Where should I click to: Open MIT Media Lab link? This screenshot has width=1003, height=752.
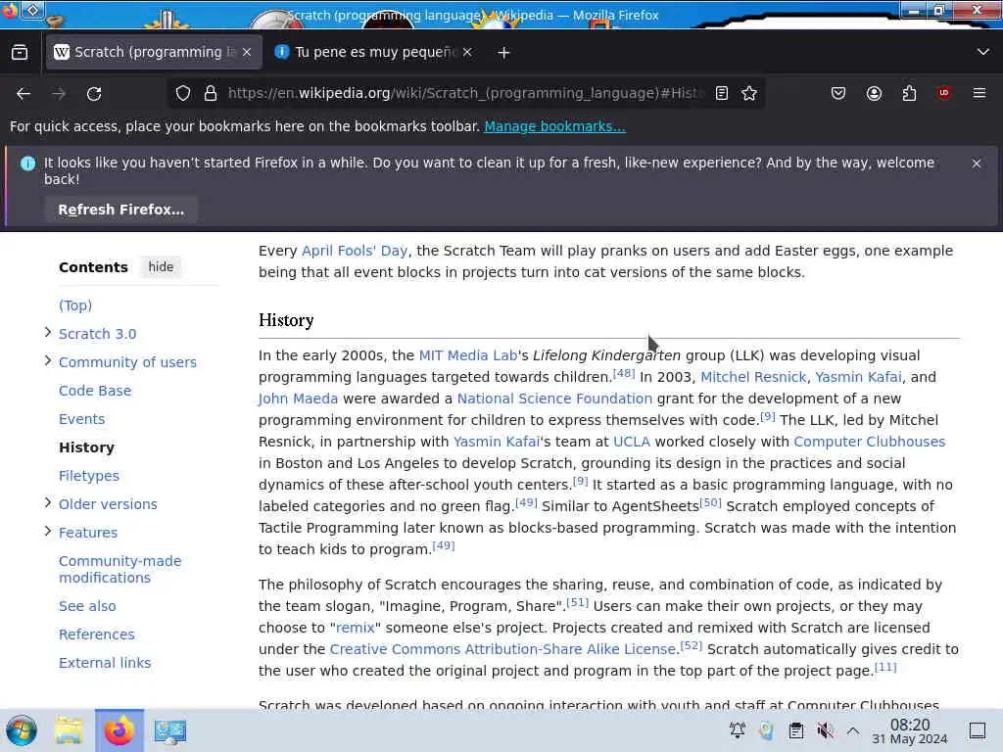[x=467, y=355]
